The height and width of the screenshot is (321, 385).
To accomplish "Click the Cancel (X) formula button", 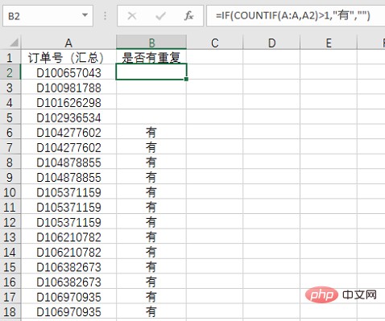I will (132, 16).
